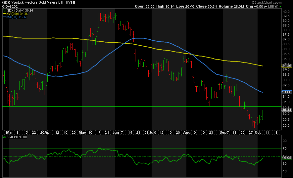The image size is (293, 178).
Task: Click the 40.0 price axis label
Action: coord(286,12)
